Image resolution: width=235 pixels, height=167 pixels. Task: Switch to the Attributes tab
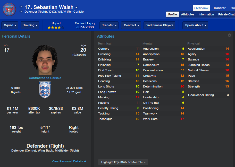[x=188, y=14]
